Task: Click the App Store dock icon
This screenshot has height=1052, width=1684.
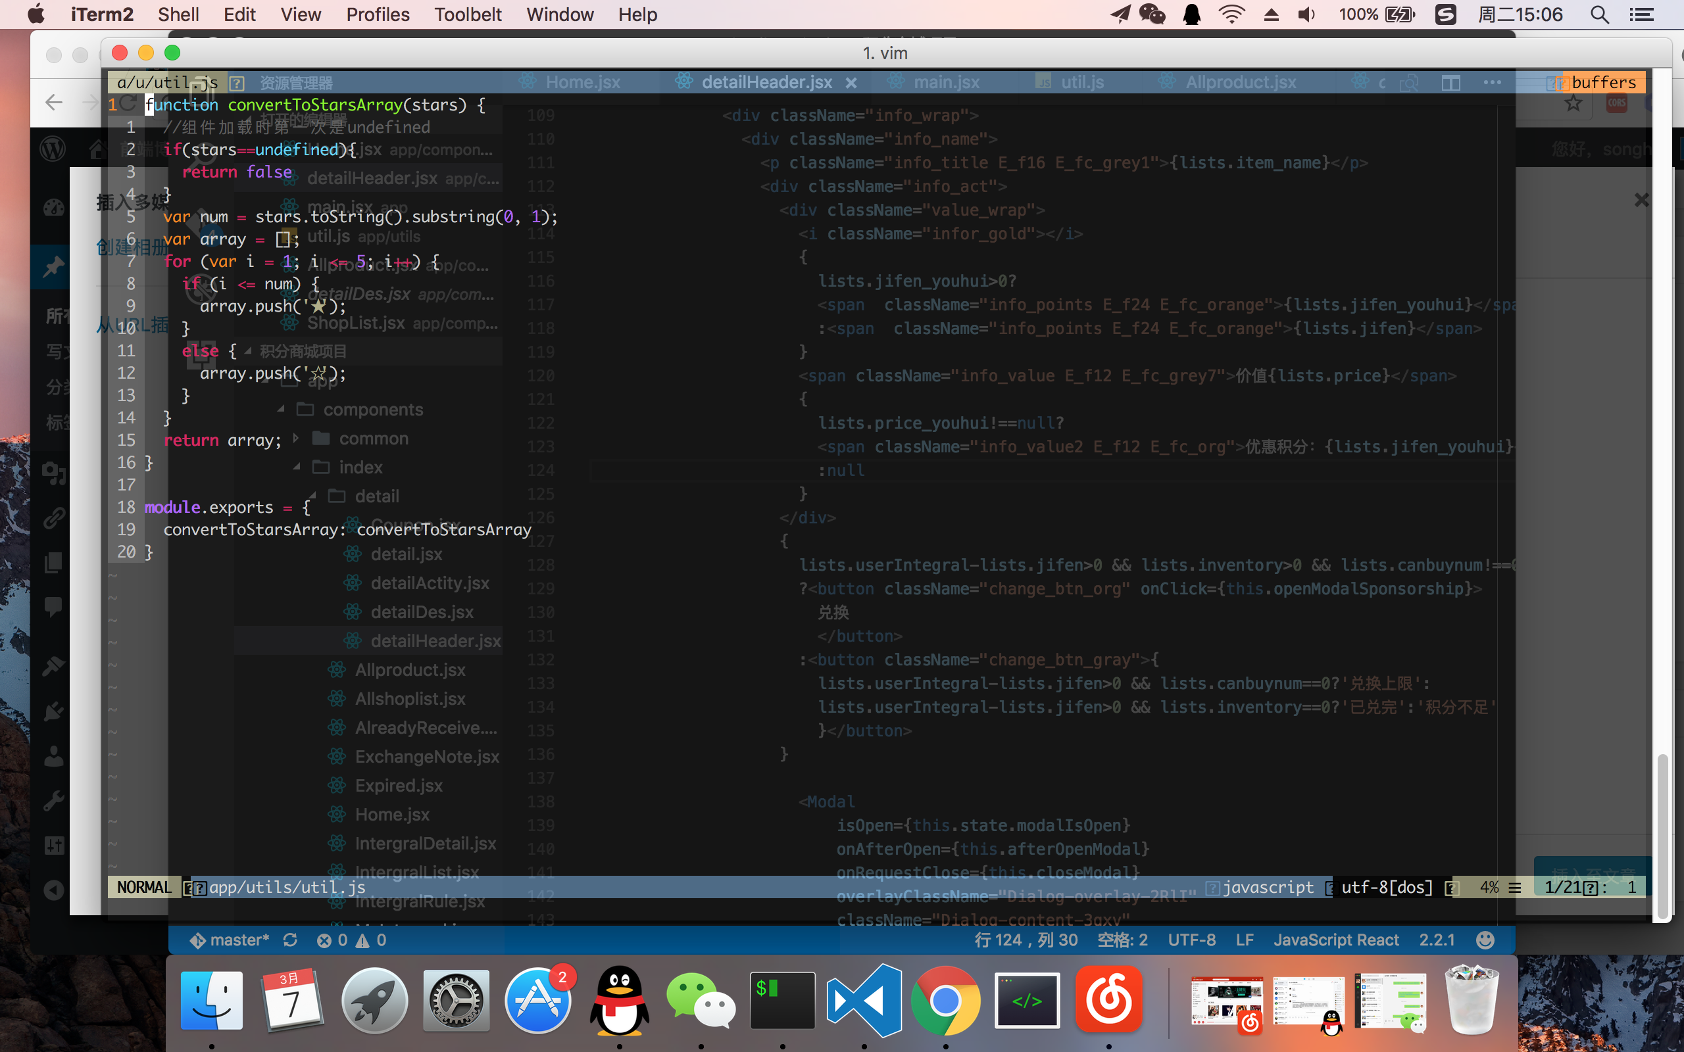Action: pos(537,1001)
